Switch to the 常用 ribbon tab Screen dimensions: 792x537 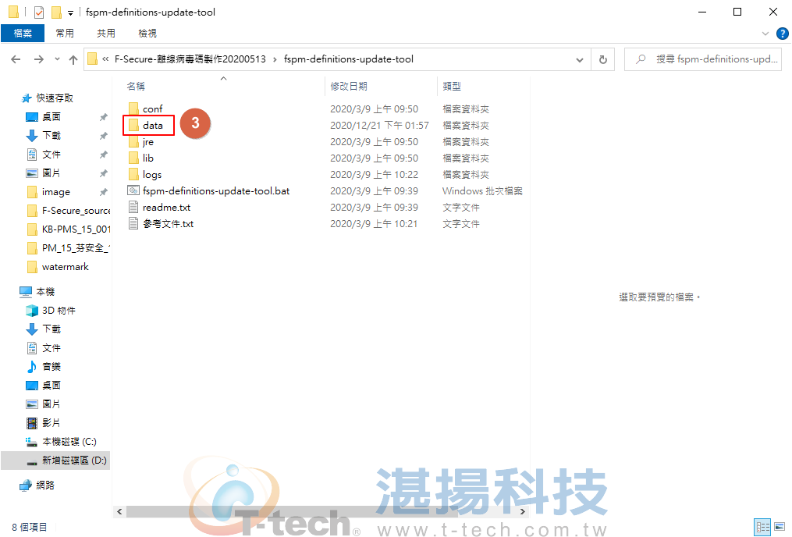65,34
